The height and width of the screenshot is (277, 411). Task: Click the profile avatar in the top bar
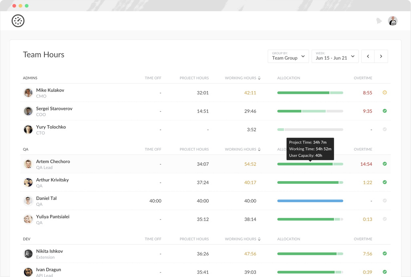[392, 20]
